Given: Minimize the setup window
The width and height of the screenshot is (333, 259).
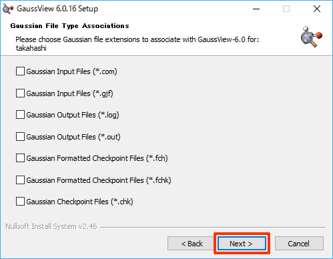Looking at the screenshot, I should coord(256,9).
